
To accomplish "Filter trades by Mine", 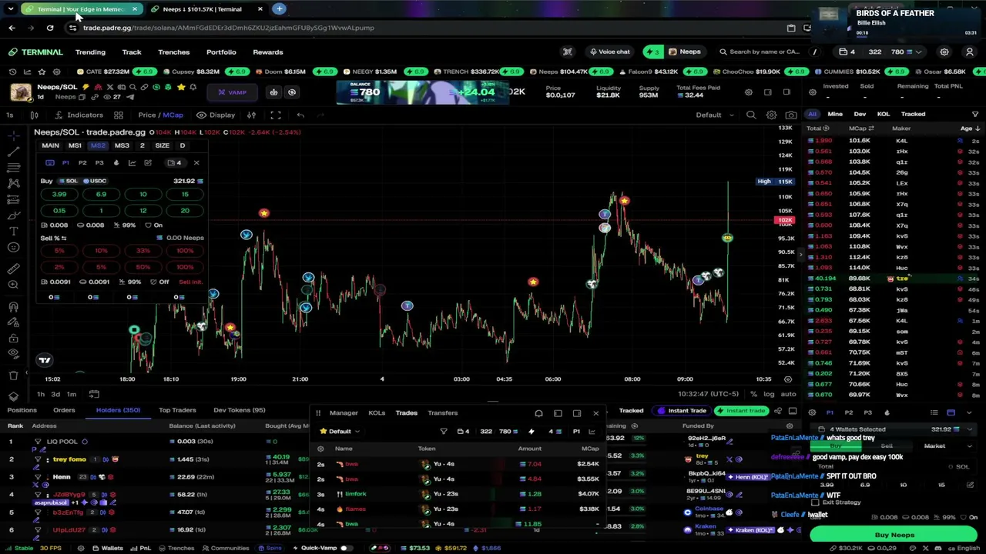I will click(x=835, y=114).
